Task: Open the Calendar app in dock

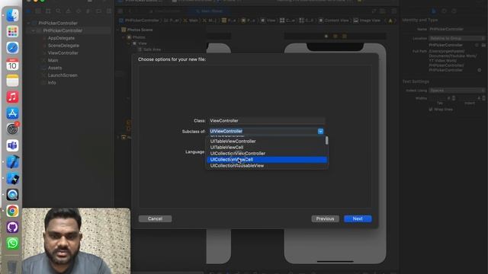Action: pyautogui.click(x=12, y=64)
